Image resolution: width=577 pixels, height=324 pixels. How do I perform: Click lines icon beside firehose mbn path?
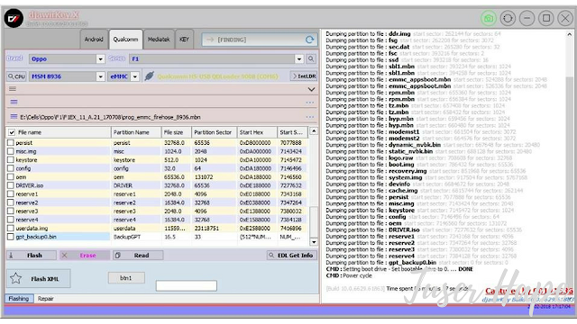(14, 116)
